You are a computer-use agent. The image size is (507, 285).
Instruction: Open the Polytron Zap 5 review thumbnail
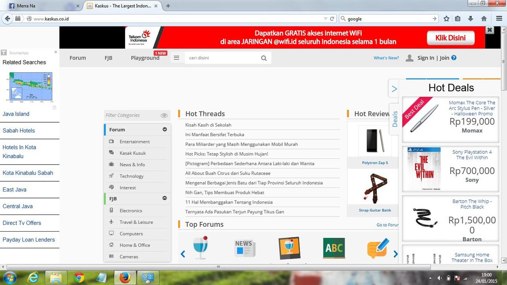375,141
